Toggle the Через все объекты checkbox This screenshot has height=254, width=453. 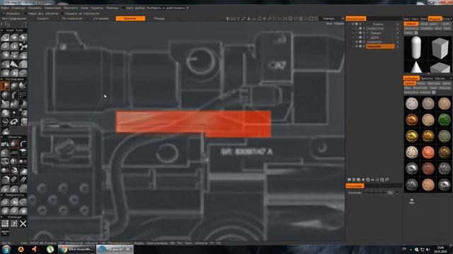25,13
